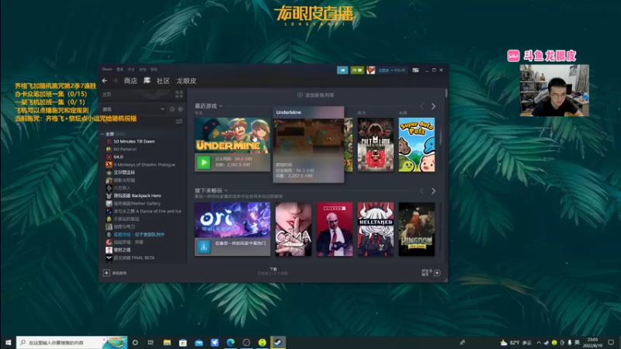Open the 帮助 menu
The width and height of the screenshot is (621, 349).
tap(154, 69)
